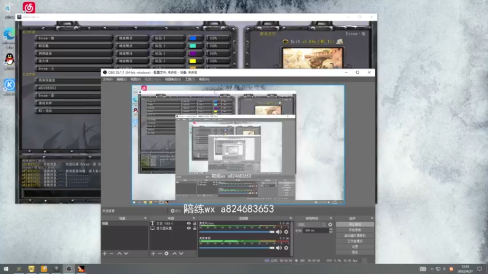Open team dropdown on purple player row

coord(168,54)
